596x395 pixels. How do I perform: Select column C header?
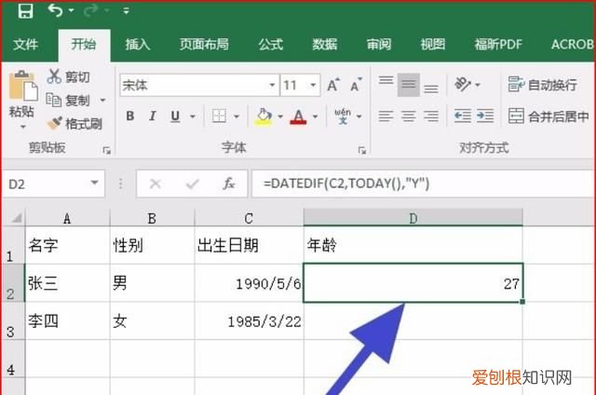point(249,218)
